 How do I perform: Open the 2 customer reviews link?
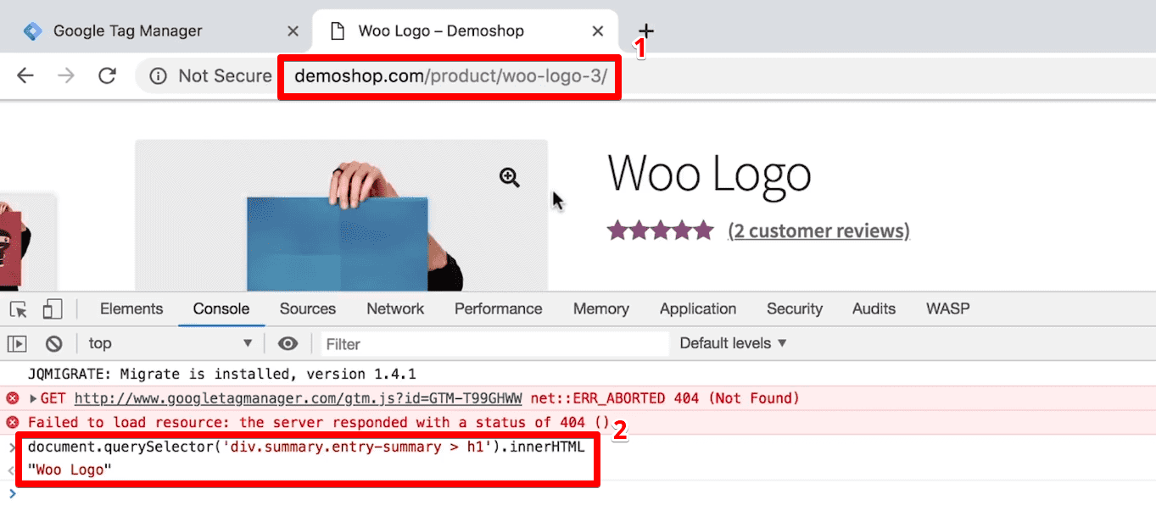click(818, 230)
